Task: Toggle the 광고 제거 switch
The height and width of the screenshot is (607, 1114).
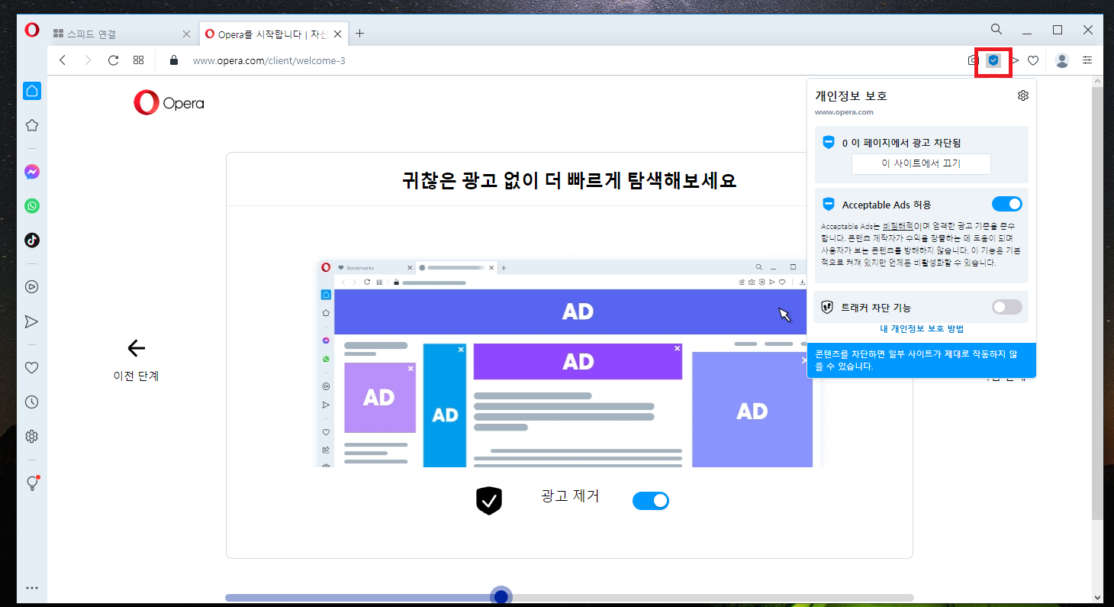Action: click(x=651, y=501)
